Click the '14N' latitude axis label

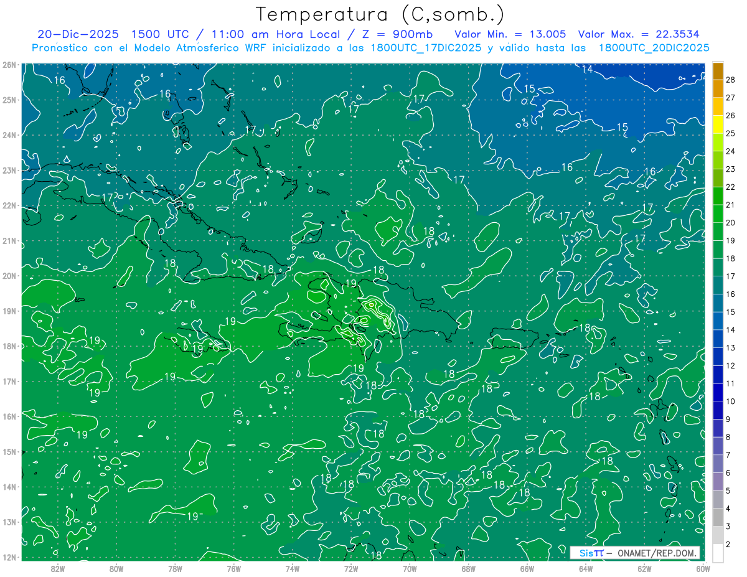click(9, 486)
